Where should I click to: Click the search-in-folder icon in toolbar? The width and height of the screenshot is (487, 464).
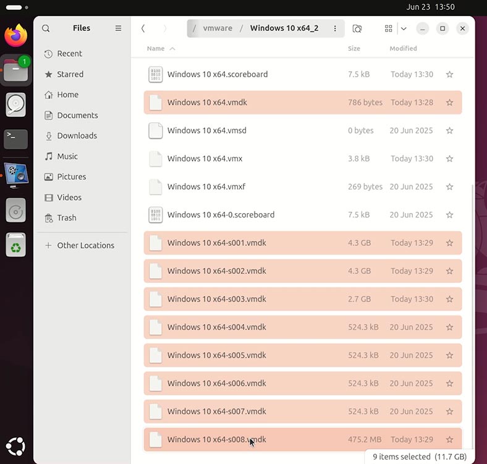(357, 28)
